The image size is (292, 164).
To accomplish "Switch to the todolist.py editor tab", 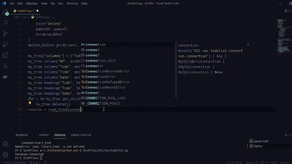I will click(25, 11).
